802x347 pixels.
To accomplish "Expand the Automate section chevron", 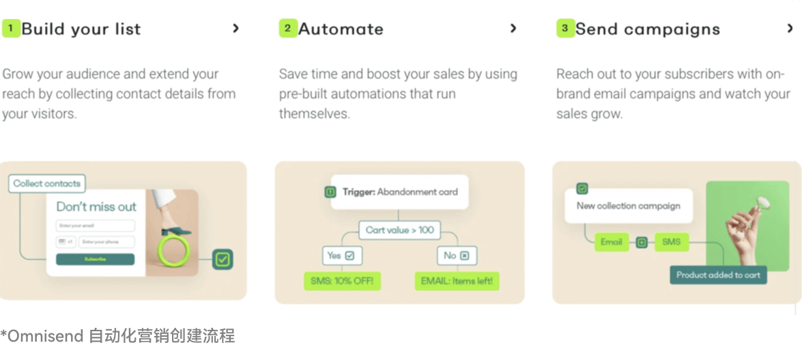I will point(513,29).
